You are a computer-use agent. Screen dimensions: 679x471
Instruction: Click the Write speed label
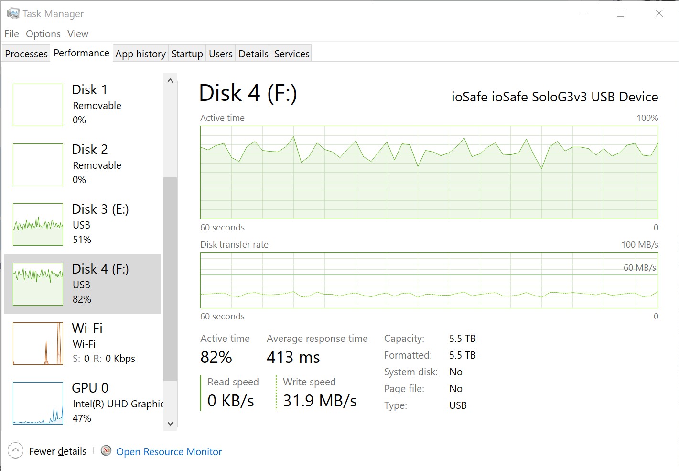pos(309,382)
